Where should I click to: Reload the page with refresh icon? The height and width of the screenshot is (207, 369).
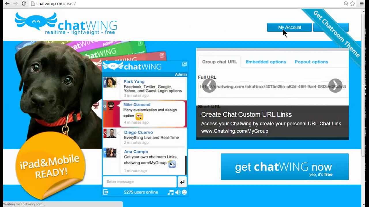[24, 4]
